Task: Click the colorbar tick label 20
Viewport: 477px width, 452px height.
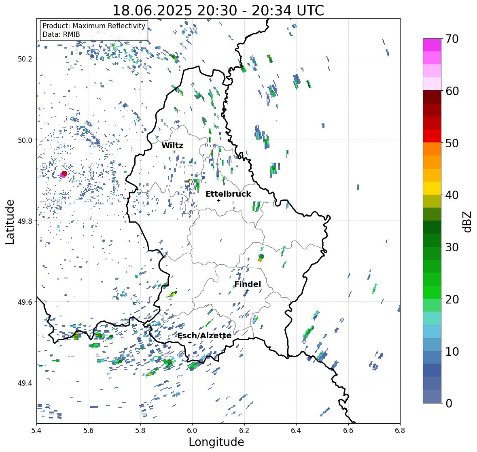Action: click(452, 299)
